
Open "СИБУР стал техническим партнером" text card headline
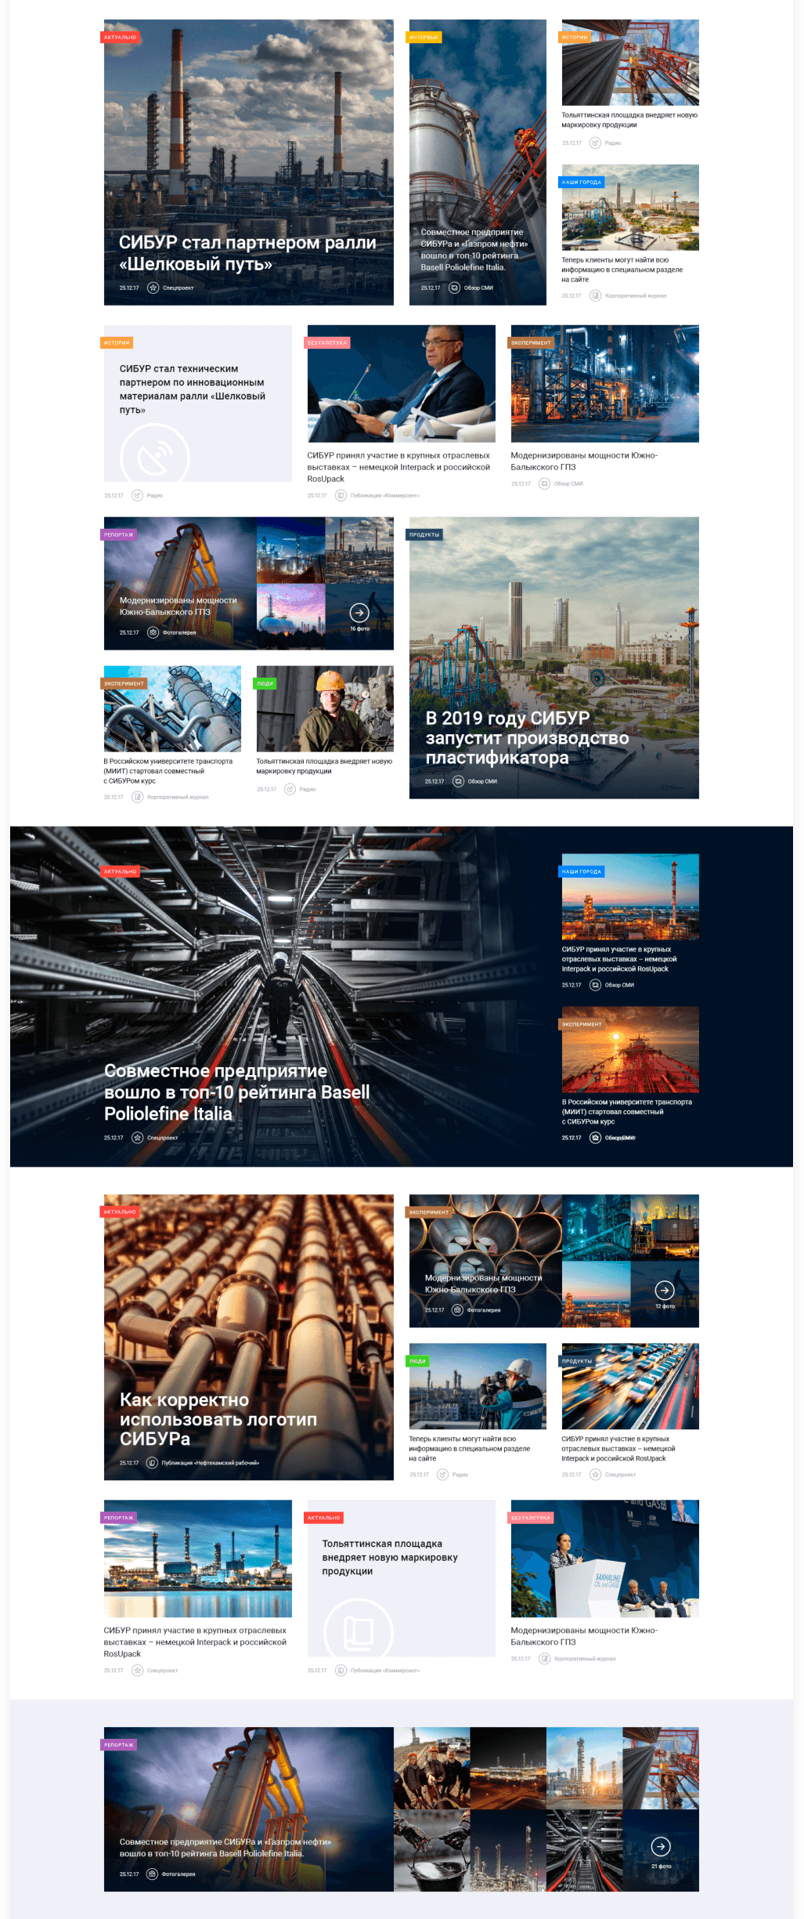[x=192, y=389]
